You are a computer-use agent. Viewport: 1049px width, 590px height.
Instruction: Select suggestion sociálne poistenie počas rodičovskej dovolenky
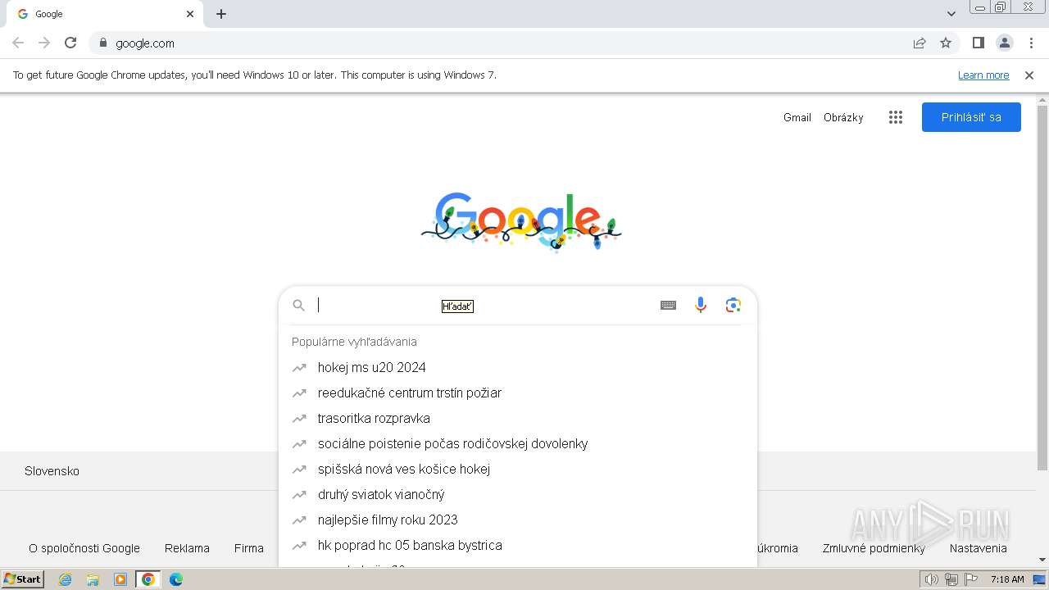click(518, 444)
